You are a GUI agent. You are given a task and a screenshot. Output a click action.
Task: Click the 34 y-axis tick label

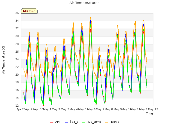17,21
